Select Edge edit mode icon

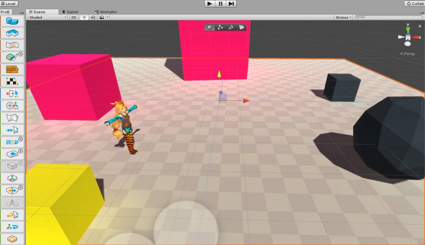point(231,27)
